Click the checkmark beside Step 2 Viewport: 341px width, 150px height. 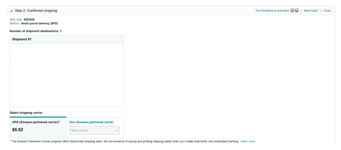(x=12, y=11)
